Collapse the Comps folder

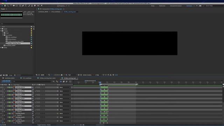[1, 31]
